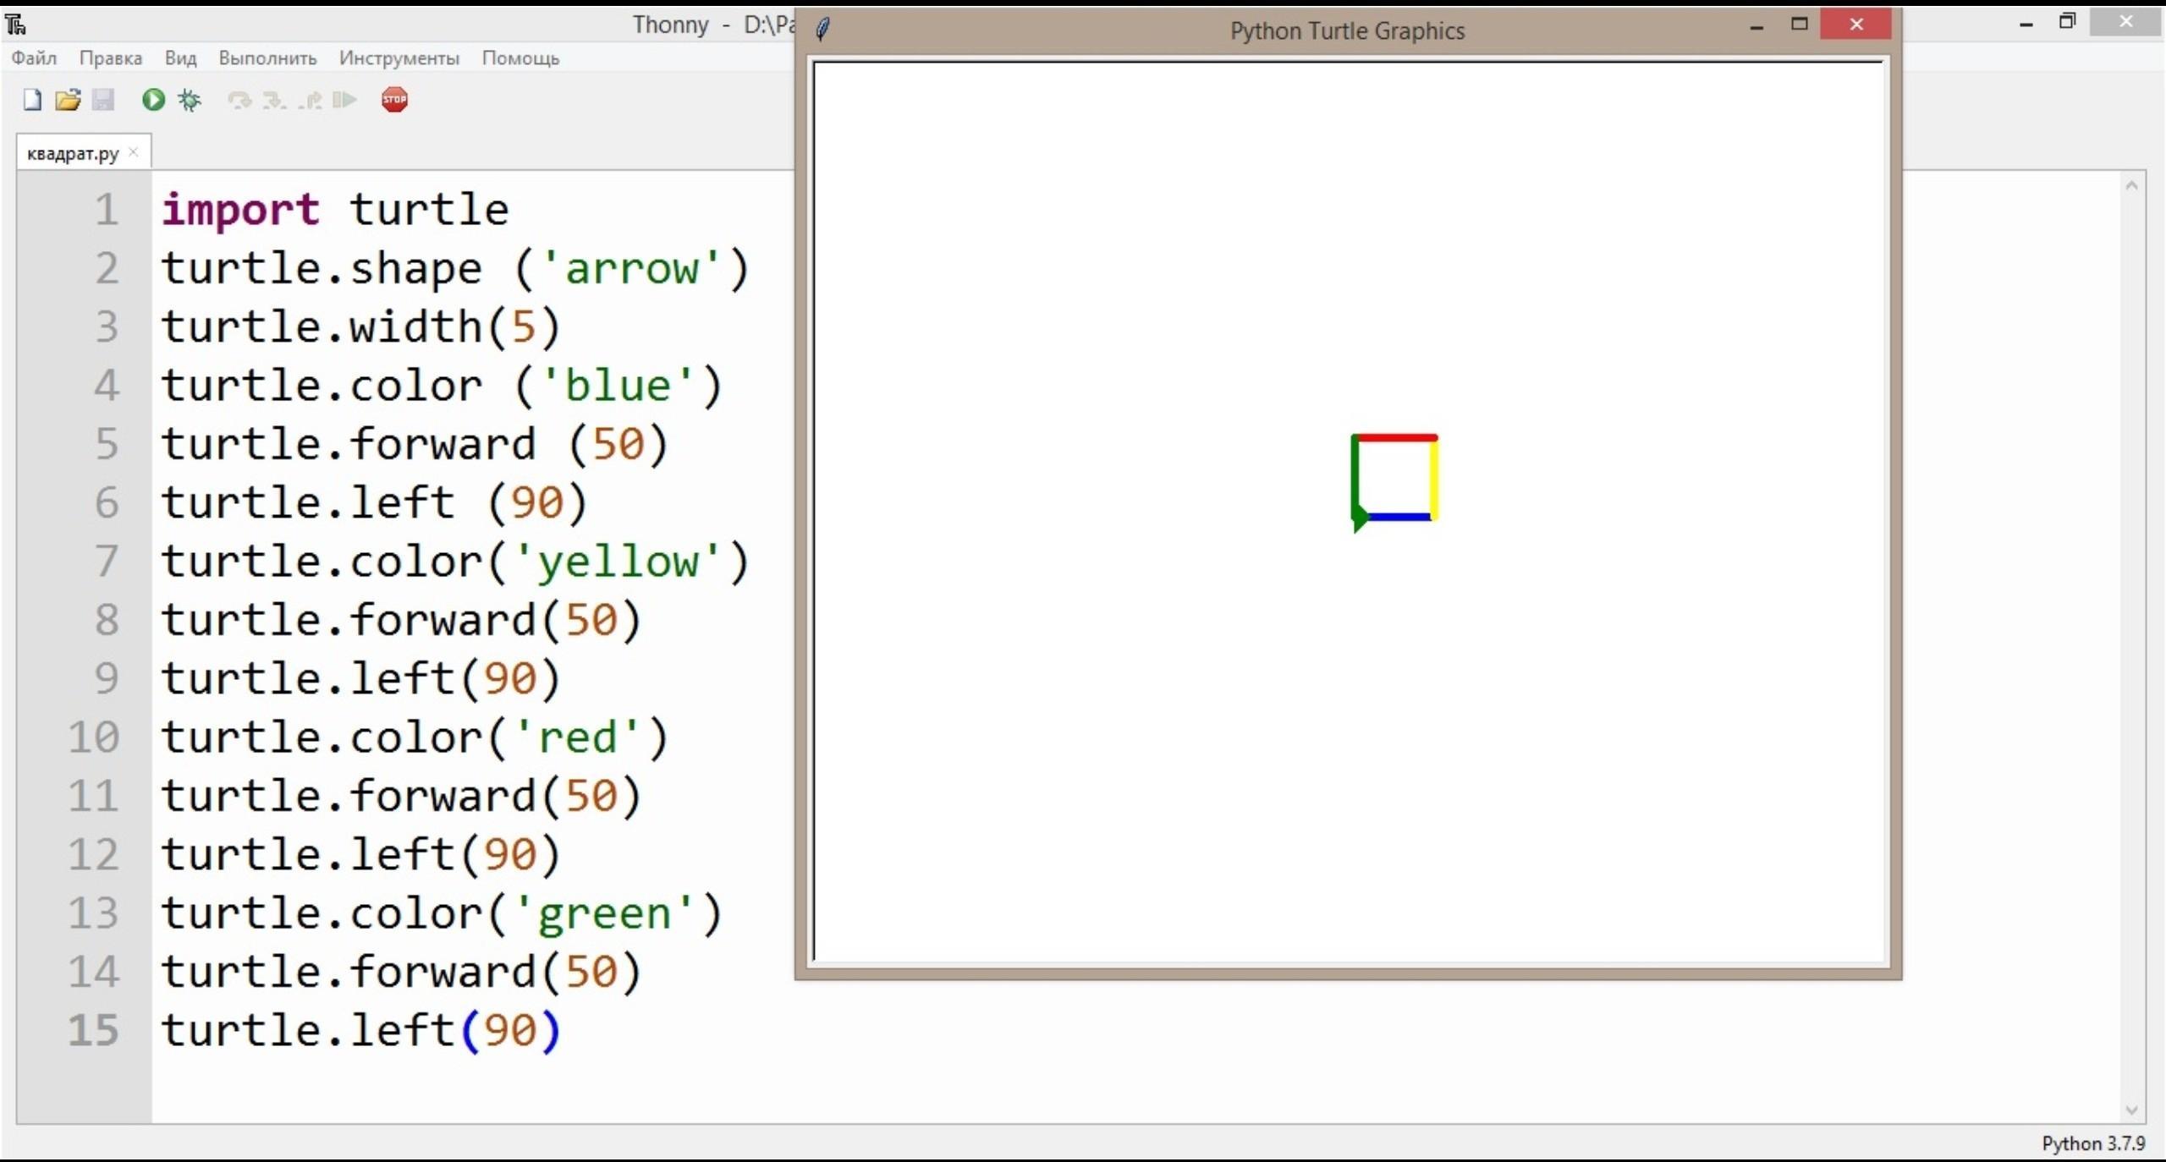Click the Step Into debug icon

274,101
